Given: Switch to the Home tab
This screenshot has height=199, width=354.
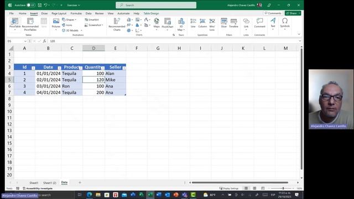Looking at the screenshot, I should (22, 13).
